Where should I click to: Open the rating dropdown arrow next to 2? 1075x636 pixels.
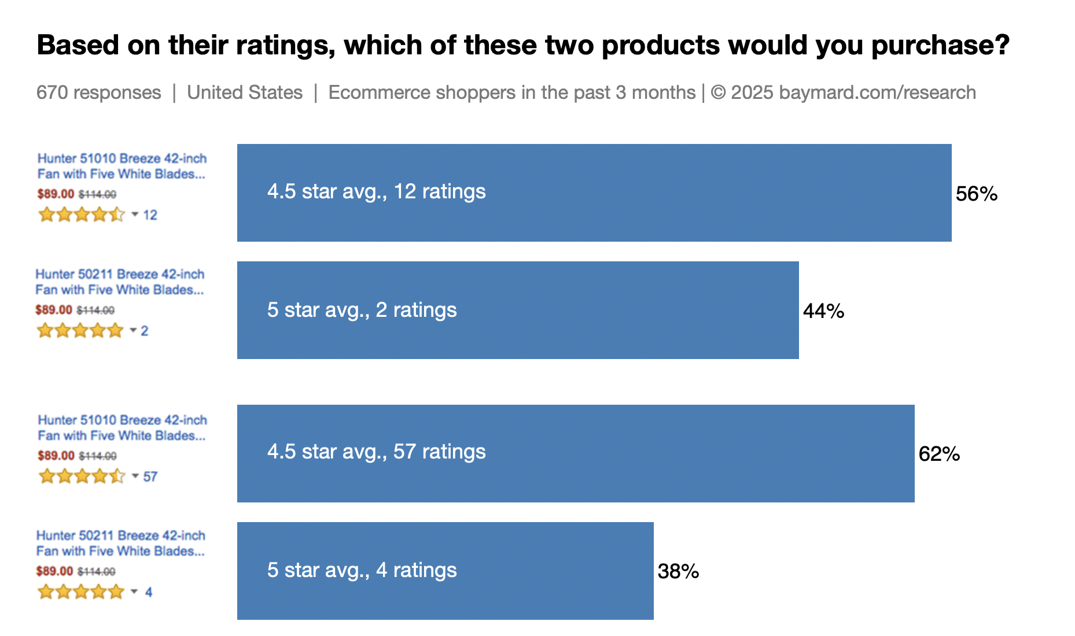[x=133, y=330]
